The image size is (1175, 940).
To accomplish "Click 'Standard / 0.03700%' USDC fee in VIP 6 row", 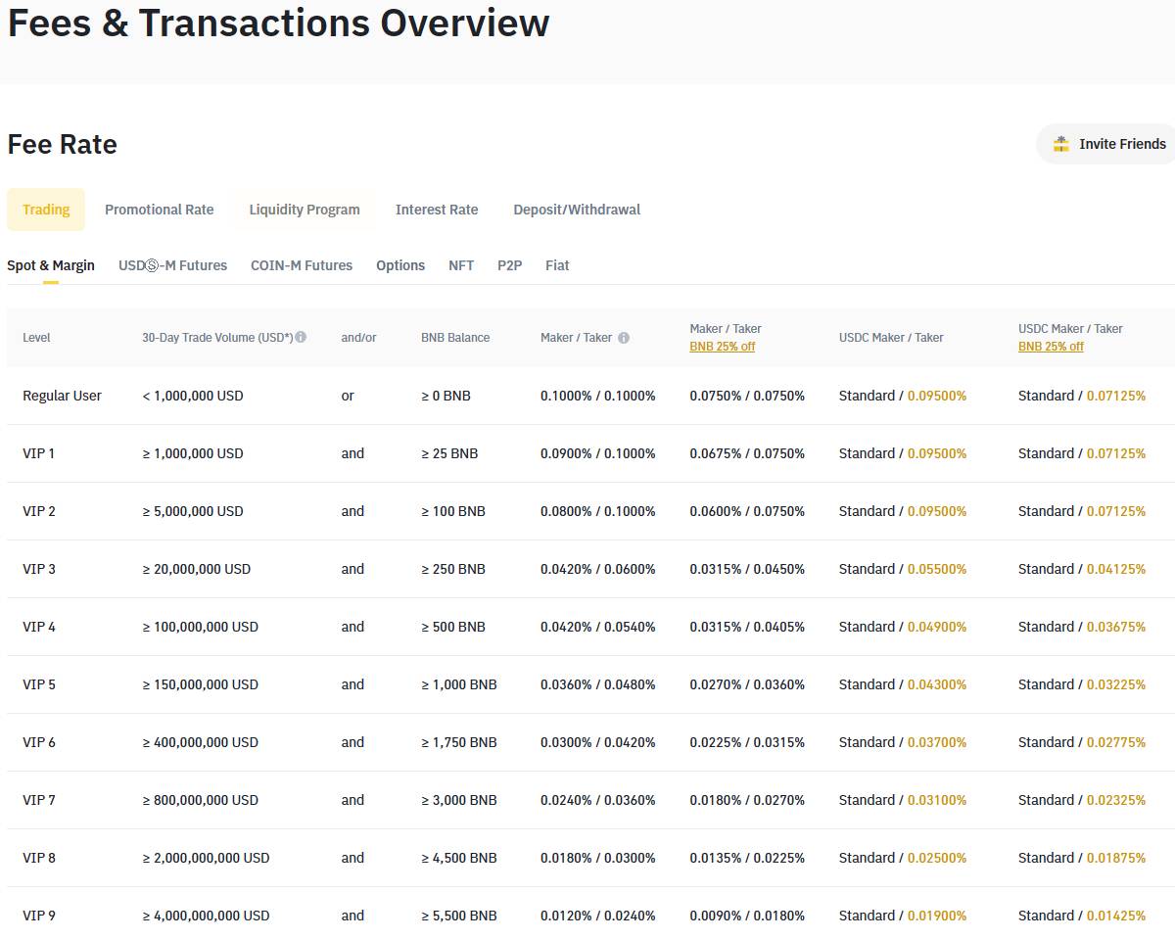I will 903,742.
